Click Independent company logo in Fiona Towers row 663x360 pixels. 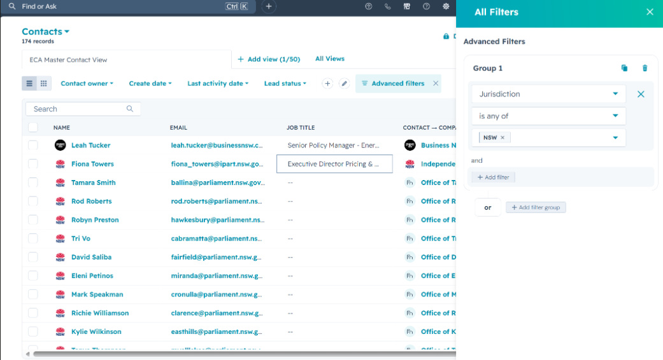click(410, 163)
